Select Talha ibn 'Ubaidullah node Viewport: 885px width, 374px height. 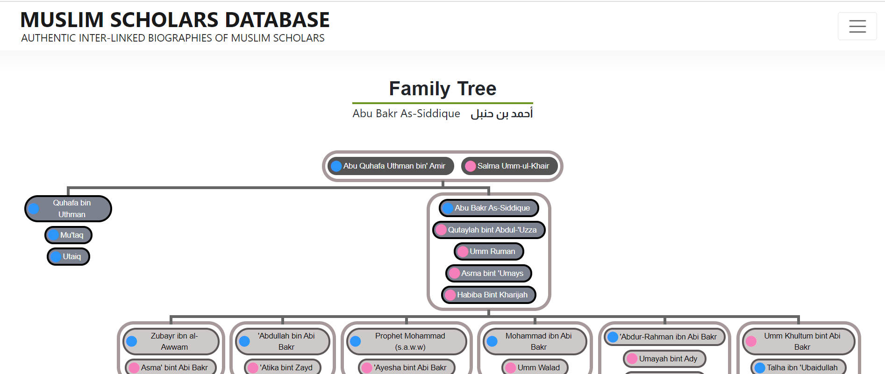[x=799, y=367]
